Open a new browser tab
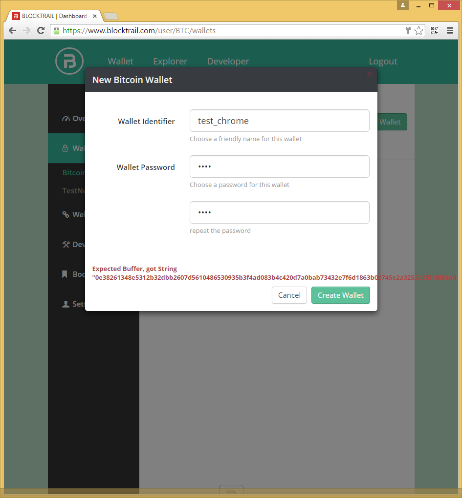 [110, 16]
